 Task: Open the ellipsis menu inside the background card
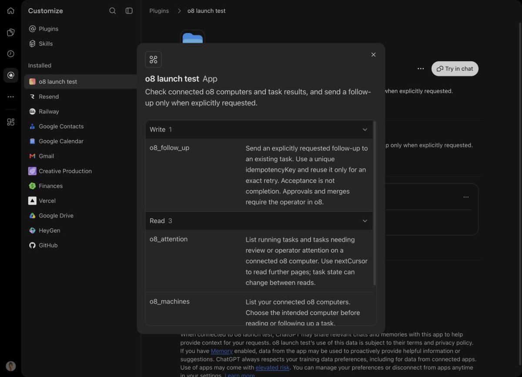[466, 197]
